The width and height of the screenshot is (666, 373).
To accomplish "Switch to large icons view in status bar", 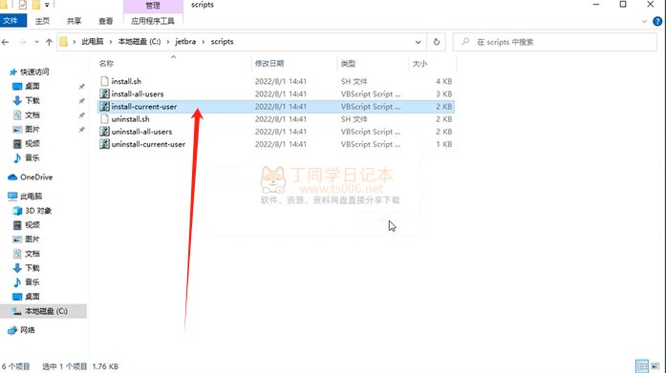I will pyautogui.click(x=655, y=365).
